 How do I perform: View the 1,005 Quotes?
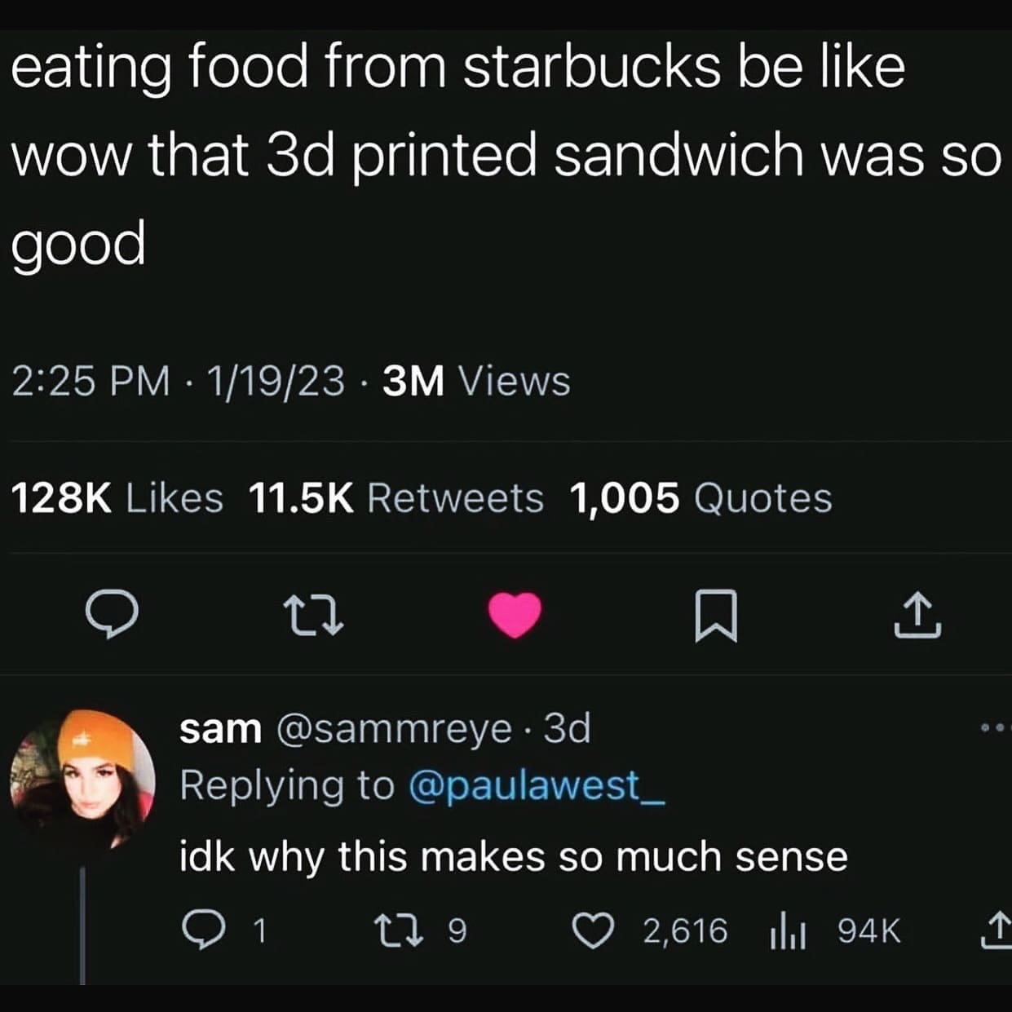700,497
